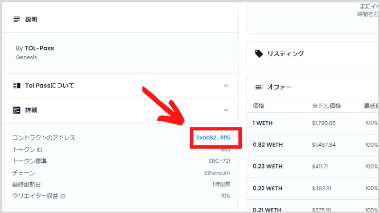The image size is (380, 213).
Task: Open the TOL-Pass creator link
Action: (x=39, y=48)
